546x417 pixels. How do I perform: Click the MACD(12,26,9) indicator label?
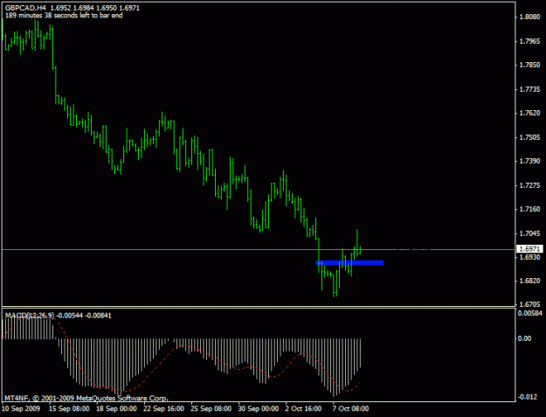[x=30, y=316]
